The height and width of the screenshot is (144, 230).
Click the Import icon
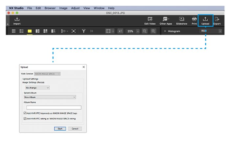click(x=17, y=19)
